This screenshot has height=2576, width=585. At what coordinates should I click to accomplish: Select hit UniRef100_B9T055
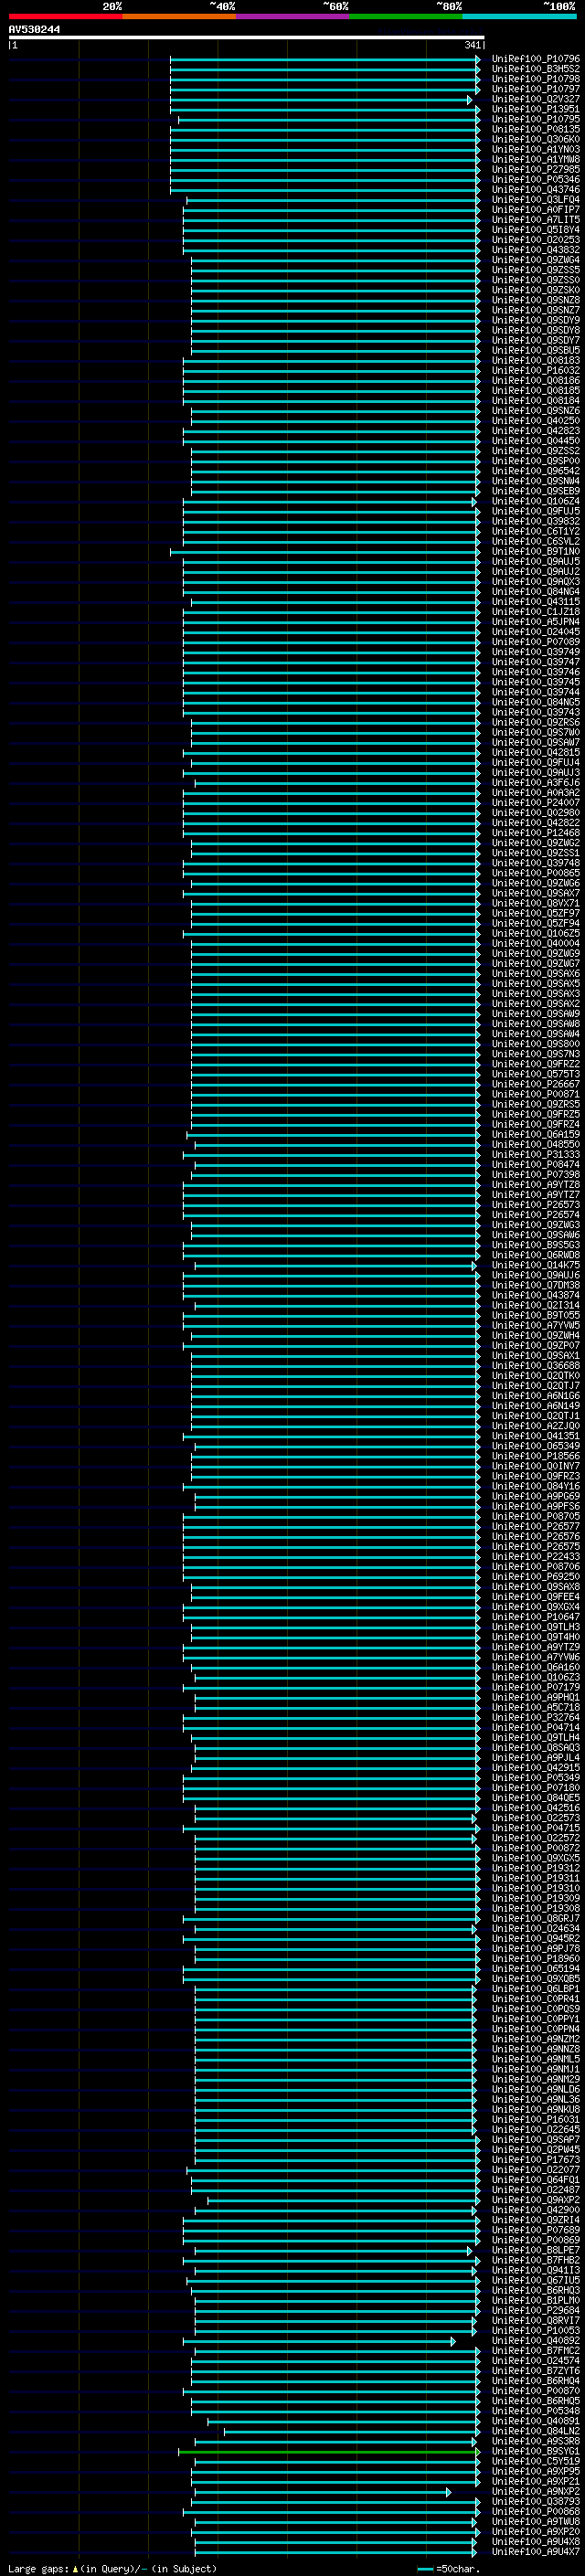pyautogui.click(x=536, y=1315)
